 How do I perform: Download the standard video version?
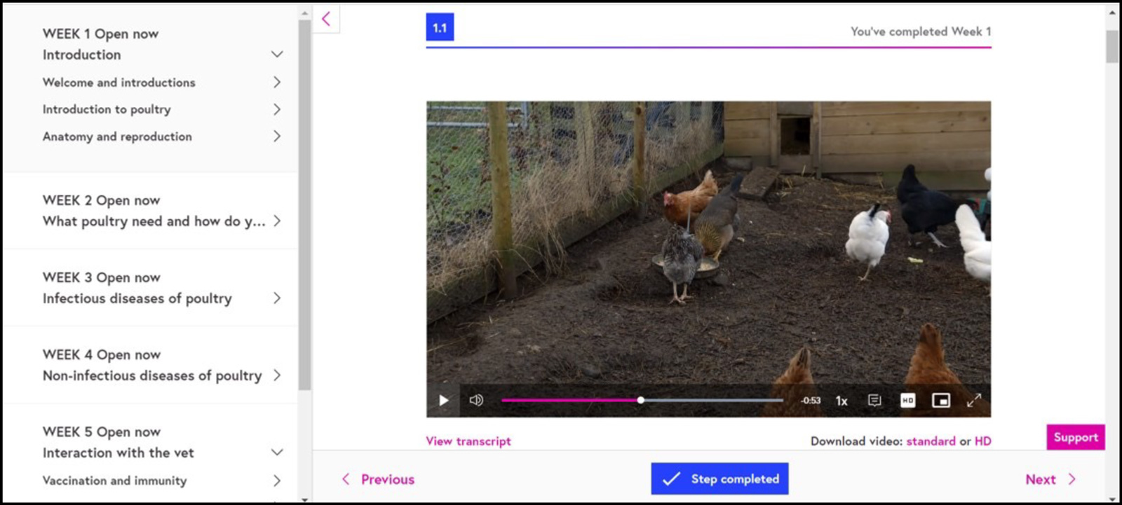pos(931,441)
